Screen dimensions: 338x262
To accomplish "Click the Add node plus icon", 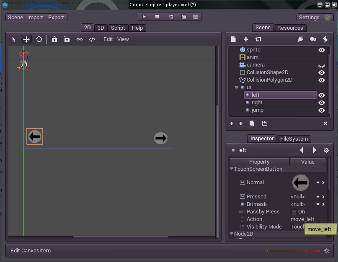I will 246,39.
